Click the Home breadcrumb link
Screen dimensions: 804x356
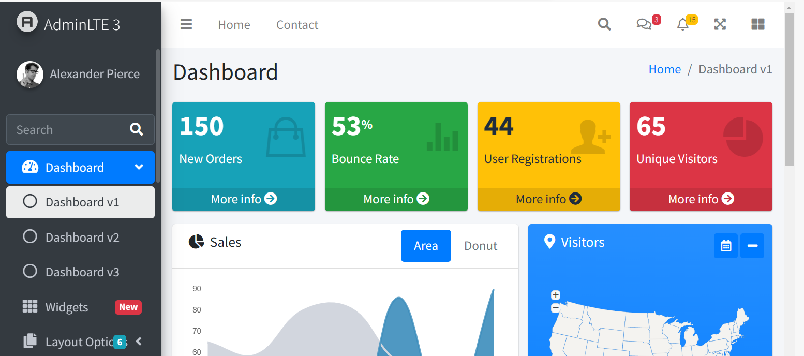pos(664,69)
